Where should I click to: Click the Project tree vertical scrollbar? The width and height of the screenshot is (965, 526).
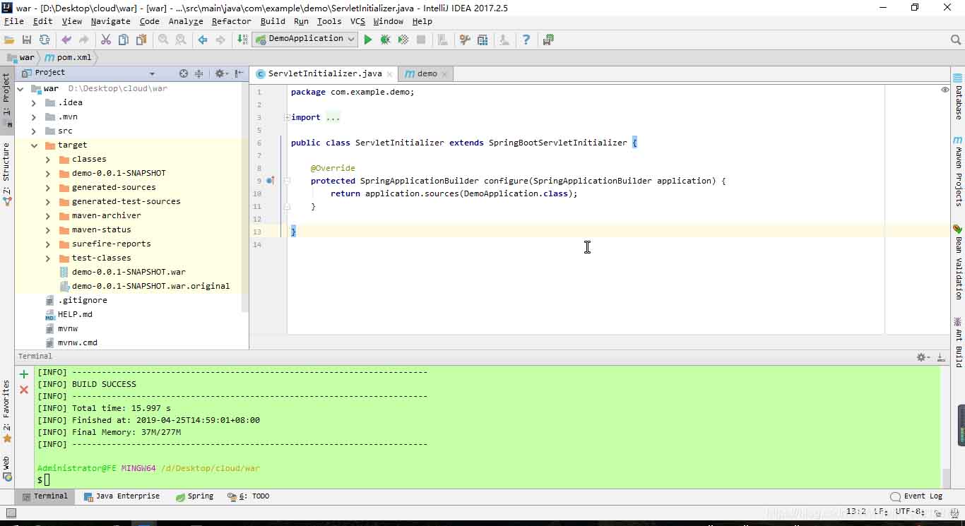pyautogui.click(x=245, y=198)
